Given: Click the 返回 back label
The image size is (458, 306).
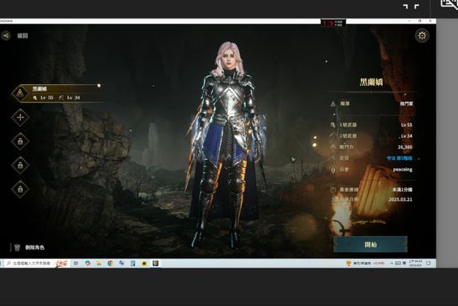Looking at the screenshot, I should pyautogui.click(x=23, y=36).
